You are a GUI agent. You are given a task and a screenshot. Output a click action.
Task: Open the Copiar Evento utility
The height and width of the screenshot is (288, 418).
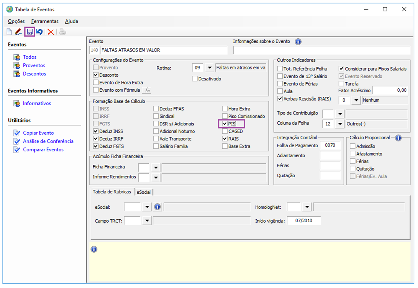38,133
